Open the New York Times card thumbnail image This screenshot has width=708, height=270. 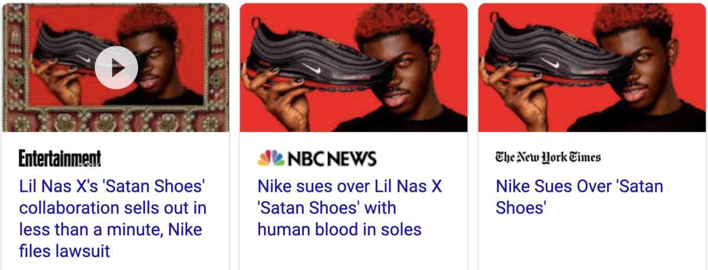click(x=591, y=67)
